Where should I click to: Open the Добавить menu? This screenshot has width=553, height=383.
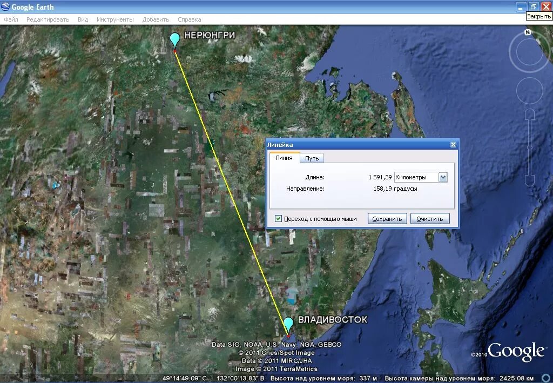click(x=156, y=19)
